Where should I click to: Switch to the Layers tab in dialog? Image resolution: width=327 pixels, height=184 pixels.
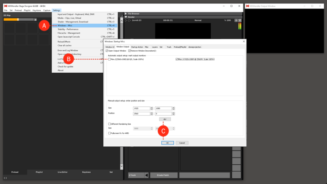pos(155,47)
